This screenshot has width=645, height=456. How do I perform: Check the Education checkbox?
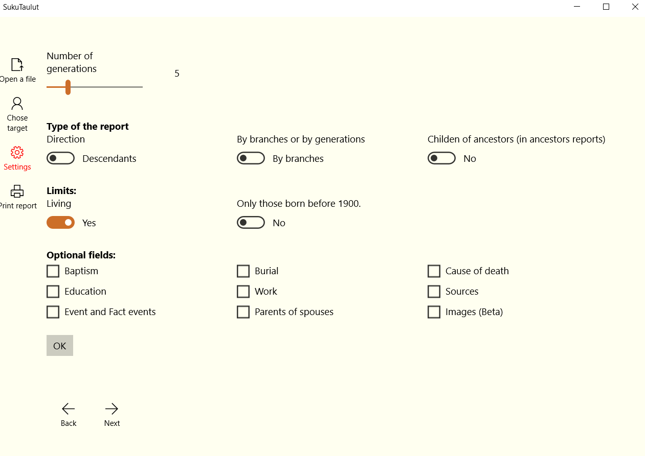pyautogui.click(x=53, y=292)
